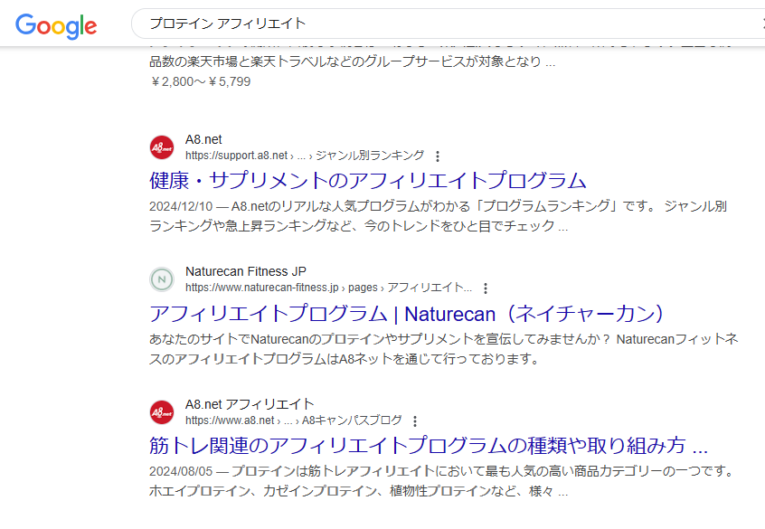The height and width of the screenshot is (529, 765).
Task: Click the A8.net アフィリエイト site name
Action: pyautogui.click(x=250, y=404)
